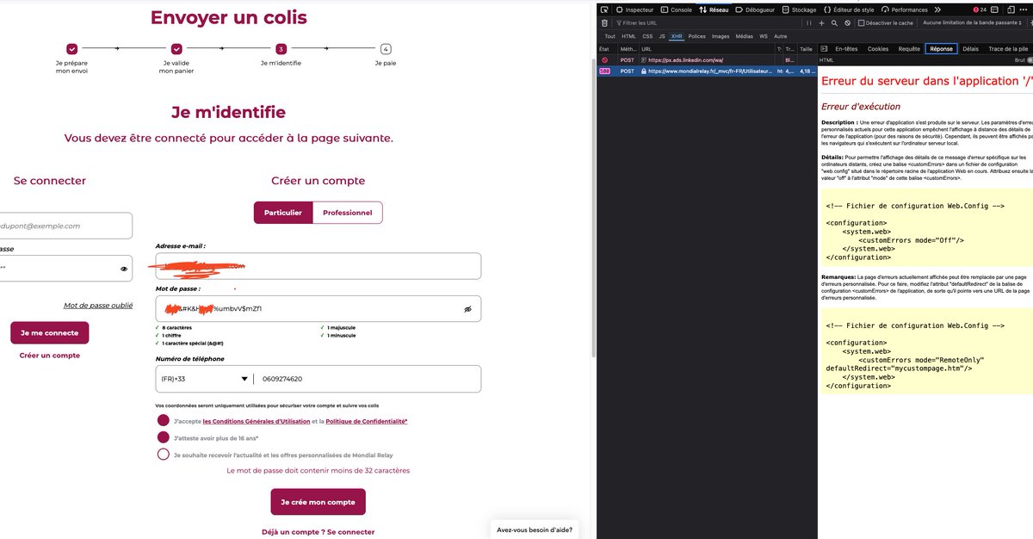1033x539 pixels.
Task: Click lock icon on mondialrelay request URL
Action: [643, 71]
